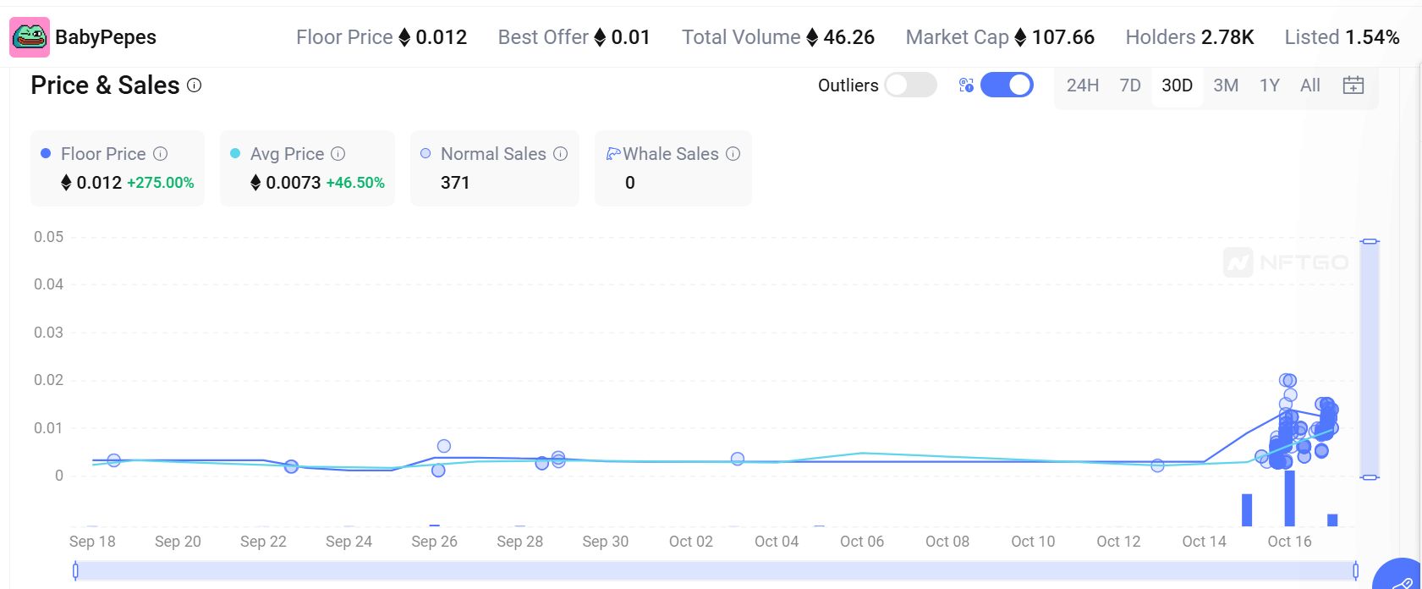This screenshot has width=1422, height=589.
Task: Click the Whale Sales info icon
Action: [x=733, y=154]
